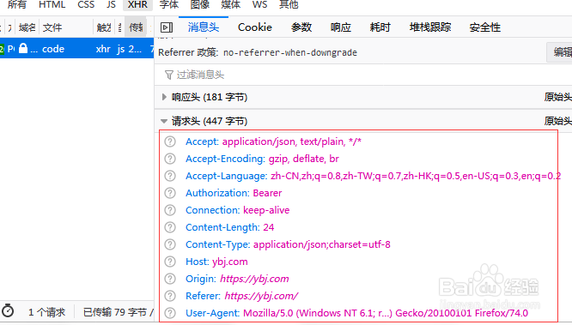The width and height of the screenshot is (572, 325).
Task: Click the Accept-Encoding value gzip, deflate, br
Action: 304,159
